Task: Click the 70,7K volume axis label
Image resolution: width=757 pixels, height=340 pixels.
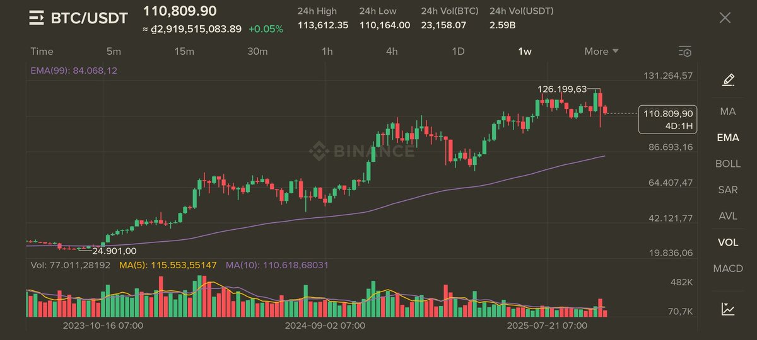Action: coord(681,312)
